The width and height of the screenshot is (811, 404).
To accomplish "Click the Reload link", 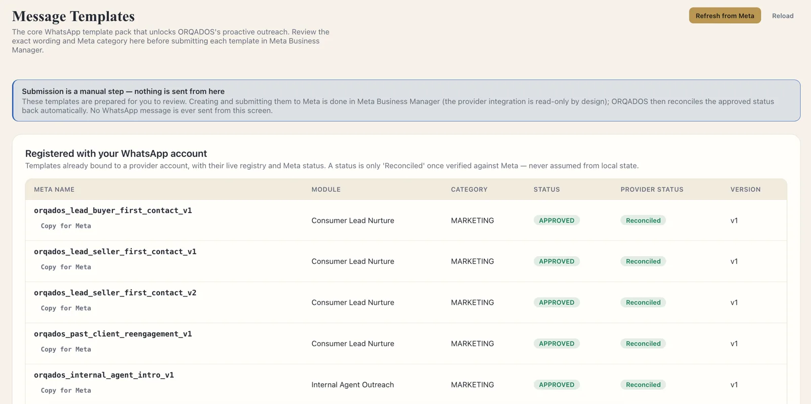I will tap(783, 16).
